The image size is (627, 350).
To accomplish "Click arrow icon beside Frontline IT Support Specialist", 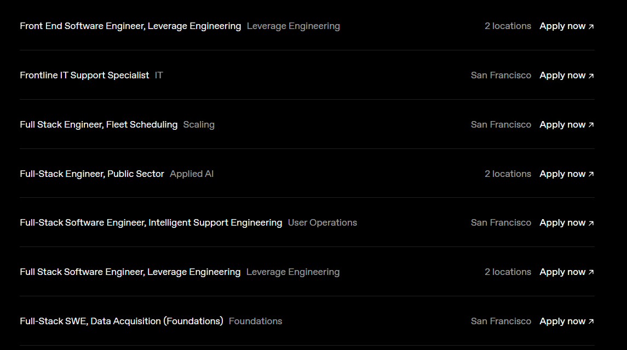I will click(x=591, y=76).
